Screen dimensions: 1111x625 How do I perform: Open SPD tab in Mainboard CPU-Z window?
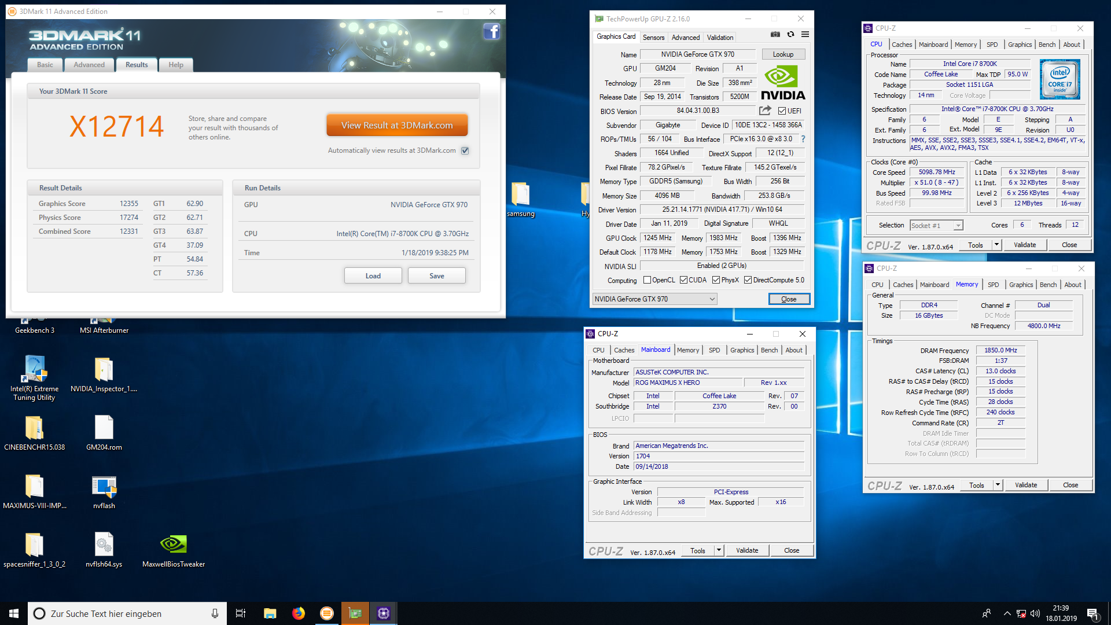[x=715, y=350]
